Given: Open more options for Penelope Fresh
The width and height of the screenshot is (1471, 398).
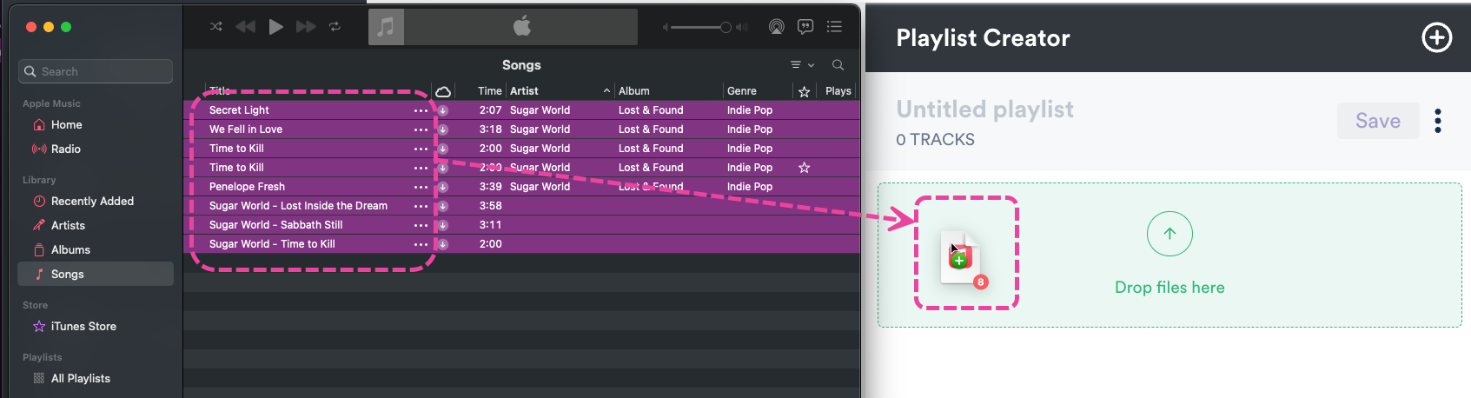Looking at the screenshot, I should click(421, 187).
